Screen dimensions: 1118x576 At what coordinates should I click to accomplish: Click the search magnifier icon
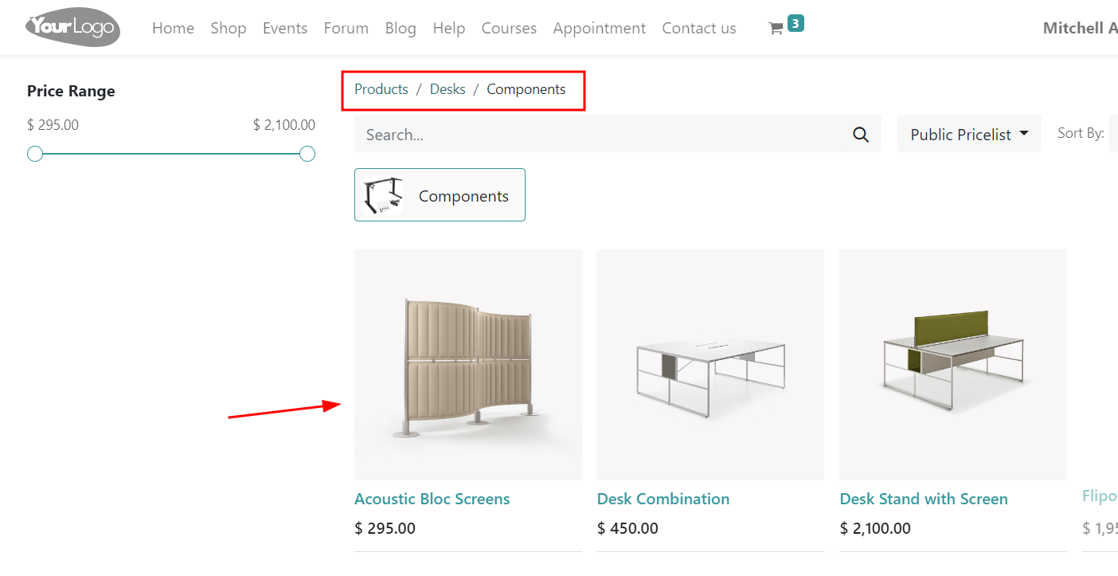860,135
